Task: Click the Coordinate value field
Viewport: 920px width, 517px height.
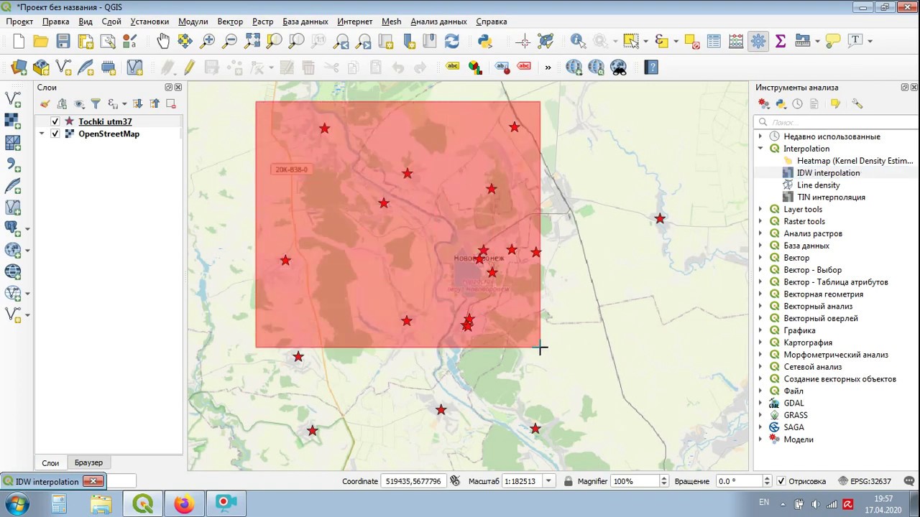Action: coord(415,481)
